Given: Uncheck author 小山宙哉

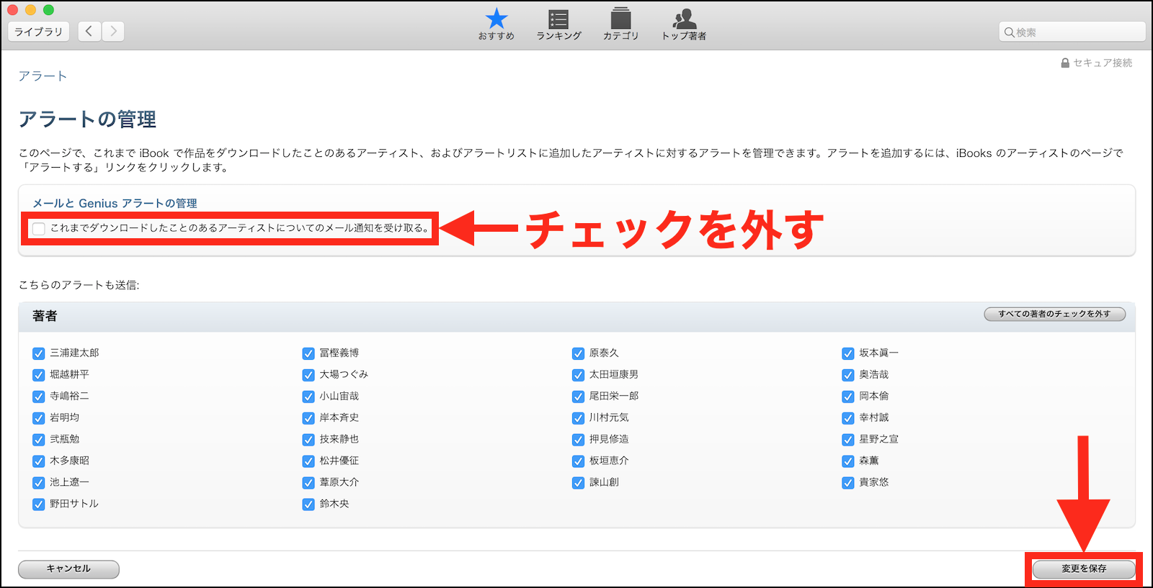Looking at the screenshot, I should [308, 397].
